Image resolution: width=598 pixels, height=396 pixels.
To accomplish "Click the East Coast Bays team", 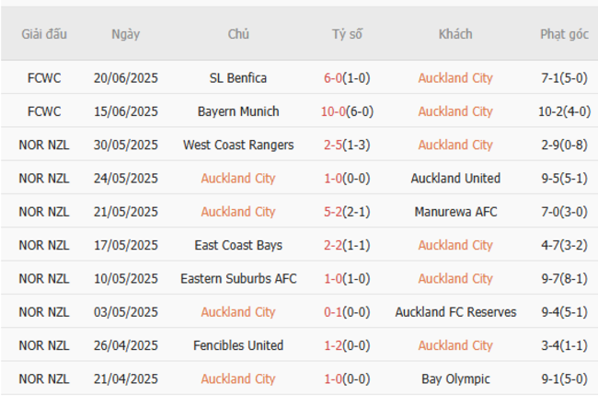I will [x=238, y=245].
